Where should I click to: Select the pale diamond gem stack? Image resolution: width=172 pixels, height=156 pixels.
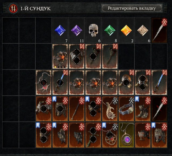(143, 30)
